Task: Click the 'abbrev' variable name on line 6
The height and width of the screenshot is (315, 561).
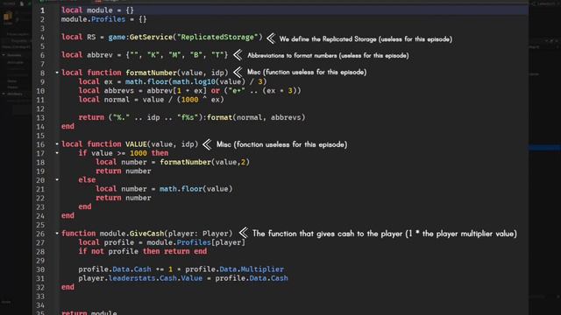Action: coord(99,55)
